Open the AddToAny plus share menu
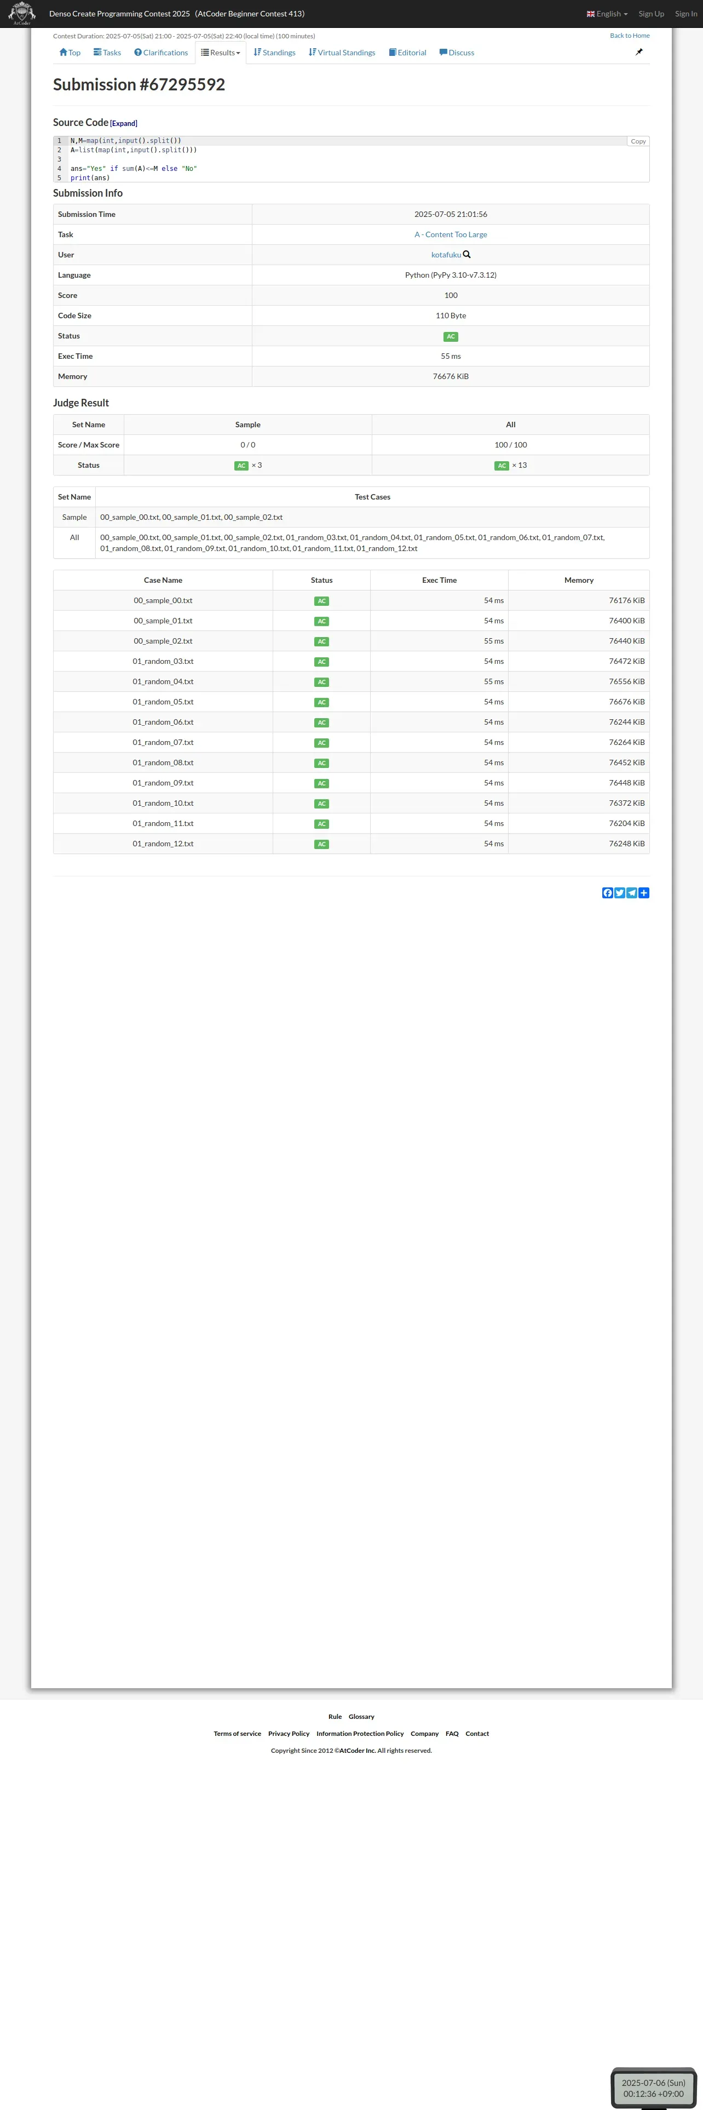This screenshot has height=2110, width=703. click(x=644, y=893)
